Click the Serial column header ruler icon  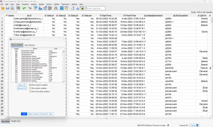pyautogui.click(x=7, y=15)
